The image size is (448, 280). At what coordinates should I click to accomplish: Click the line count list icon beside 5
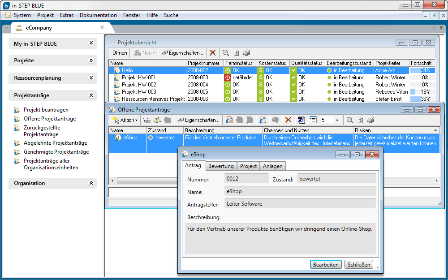tap(313, 120)
